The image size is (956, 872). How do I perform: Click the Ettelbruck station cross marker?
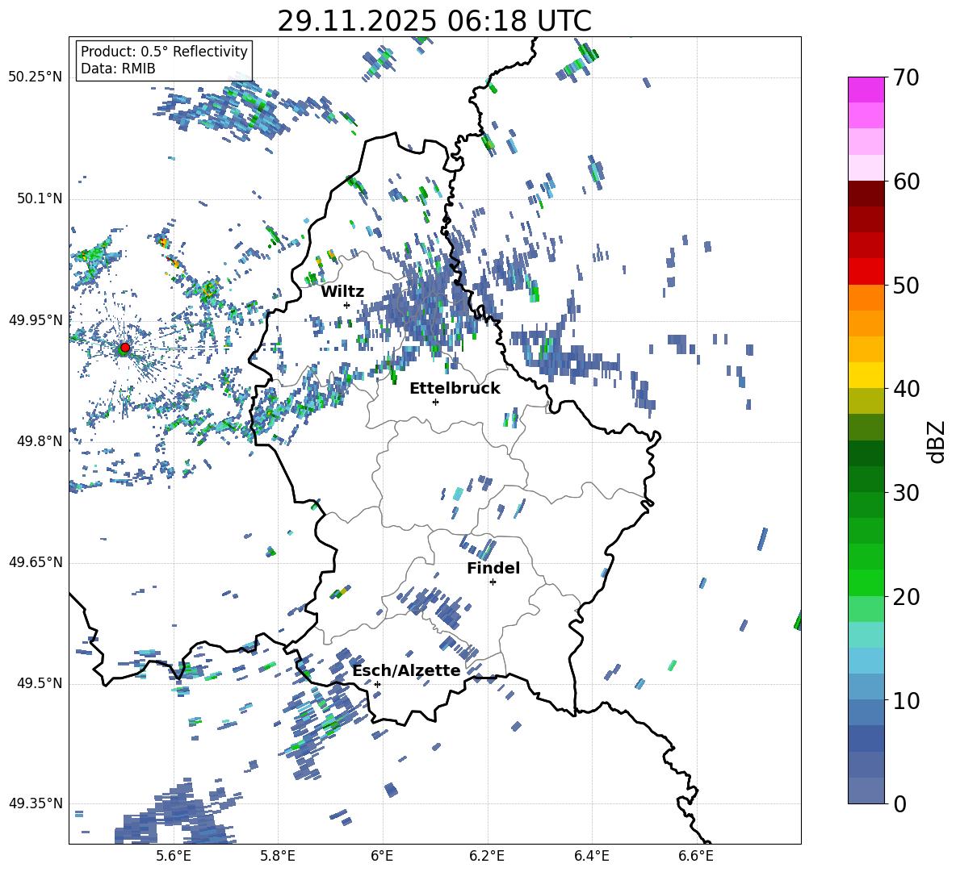tap(435, 402)
